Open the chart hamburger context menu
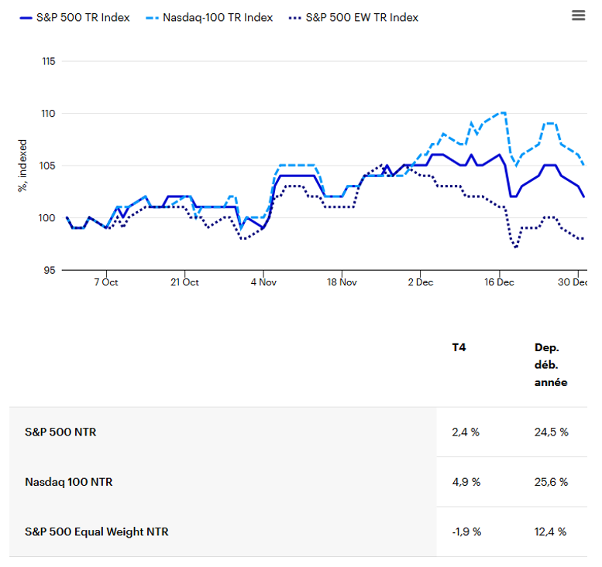The width and height of the screenshot is (602, 567). tap(578, 15)
